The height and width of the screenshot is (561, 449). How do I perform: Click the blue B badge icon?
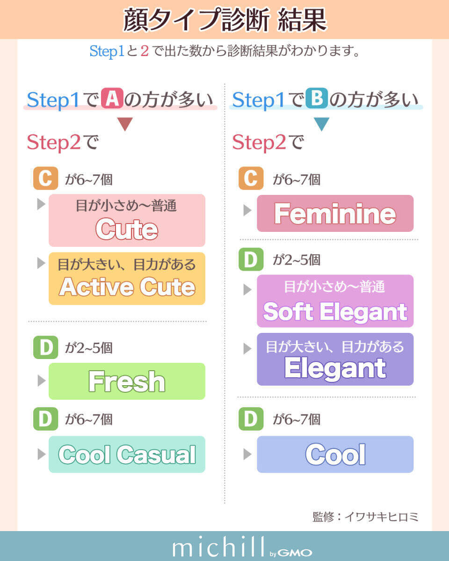tap(317, 99)
